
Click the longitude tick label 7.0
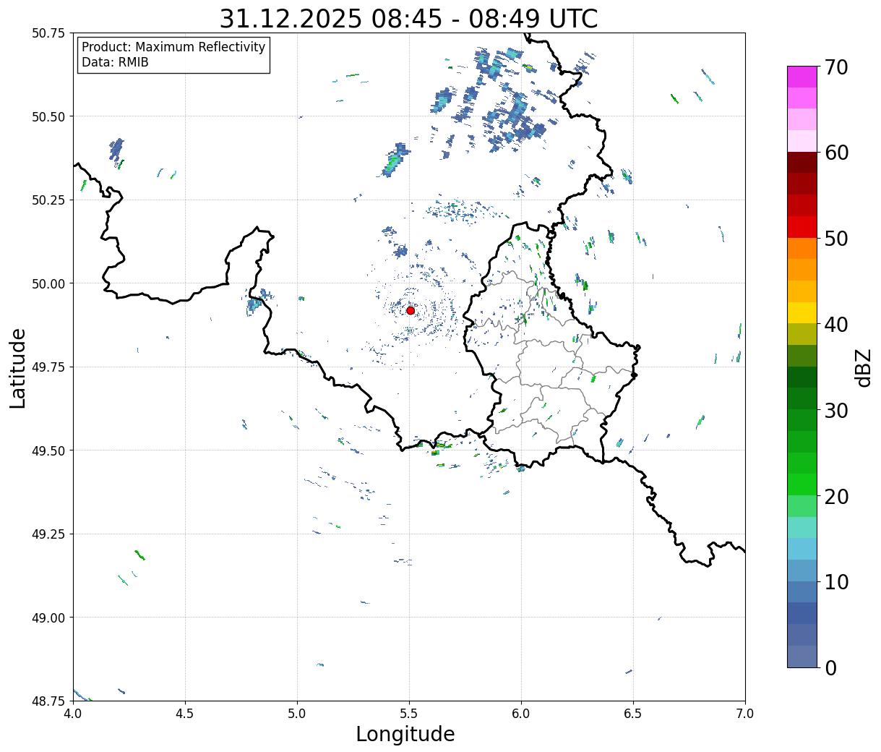tap(745, 713)
